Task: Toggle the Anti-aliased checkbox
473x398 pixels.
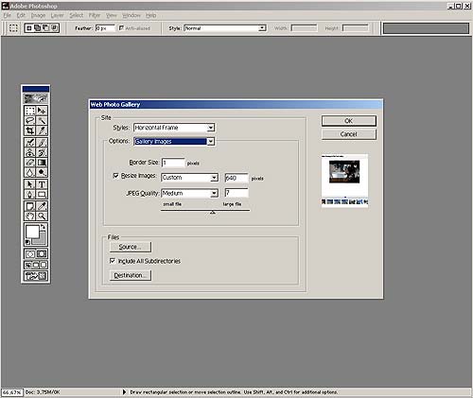Action: (121, 28)
